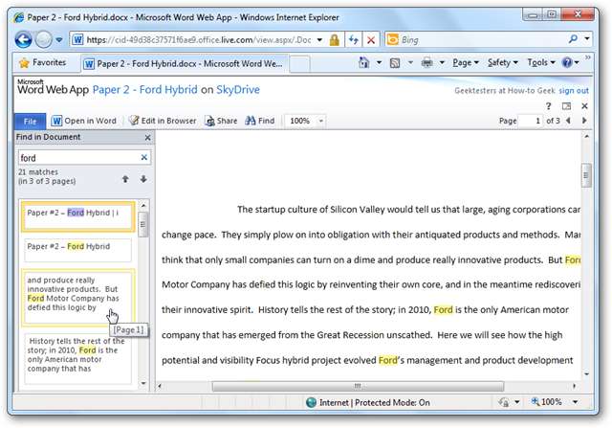This screenshot has height=428, width=612.
Task: Select the Paper 2 - Ford Hybrid browser tab
Action: [182, 63]
